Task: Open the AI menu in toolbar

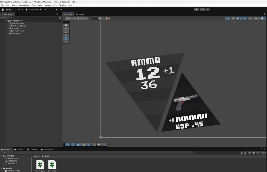Action: (59, 10)
